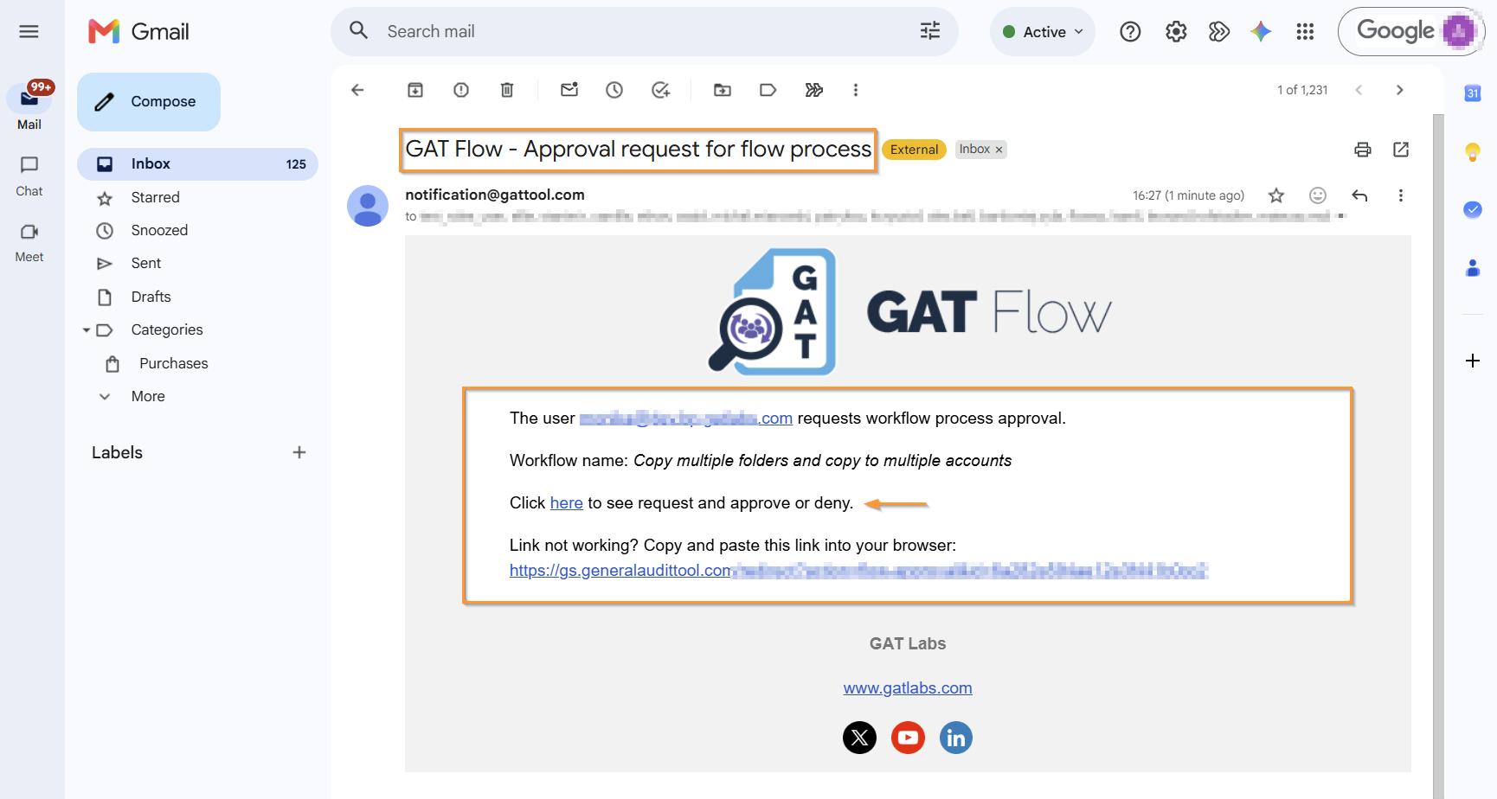
Task: Mark the email as unread
Action: click(569, 90)
